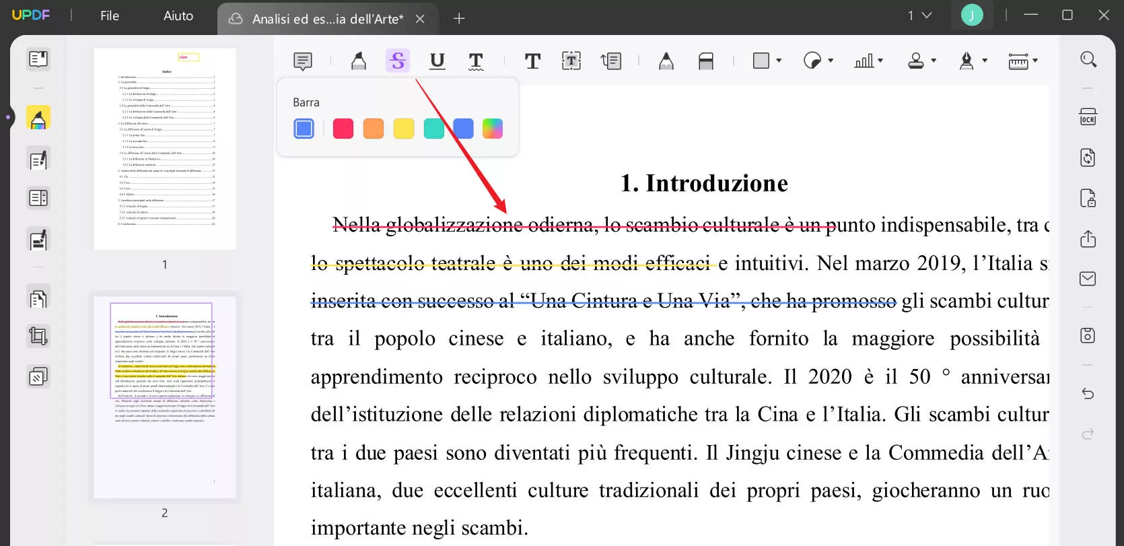Open the edit PDF mode in the left sidebar

click(x=38, y=160)
